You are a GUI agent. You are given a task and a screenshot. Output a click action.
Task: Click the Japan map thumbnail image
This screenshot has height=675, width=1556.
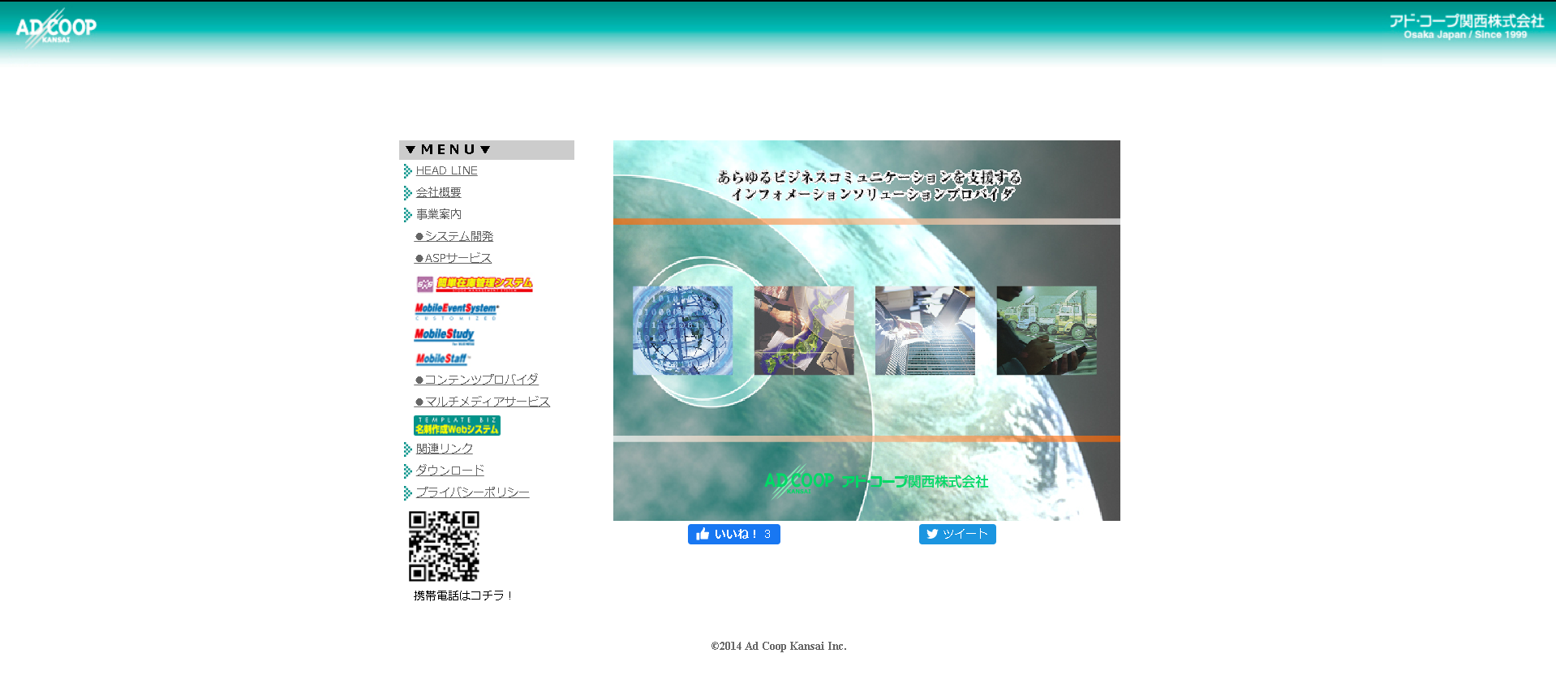[x=804, y=330]
